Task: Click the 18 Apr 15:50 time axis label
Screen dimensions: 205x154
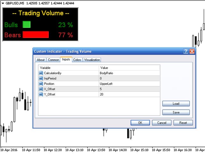Action: point(161,150)
